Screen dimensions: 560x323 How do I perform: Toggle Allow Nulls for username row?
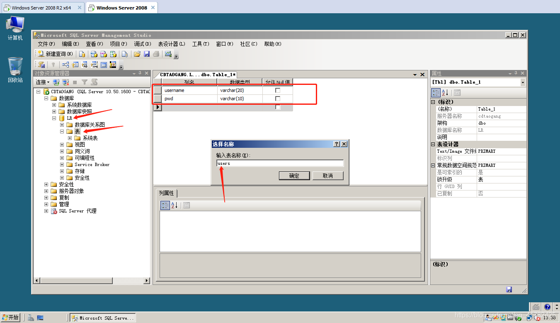click(278, 90)
